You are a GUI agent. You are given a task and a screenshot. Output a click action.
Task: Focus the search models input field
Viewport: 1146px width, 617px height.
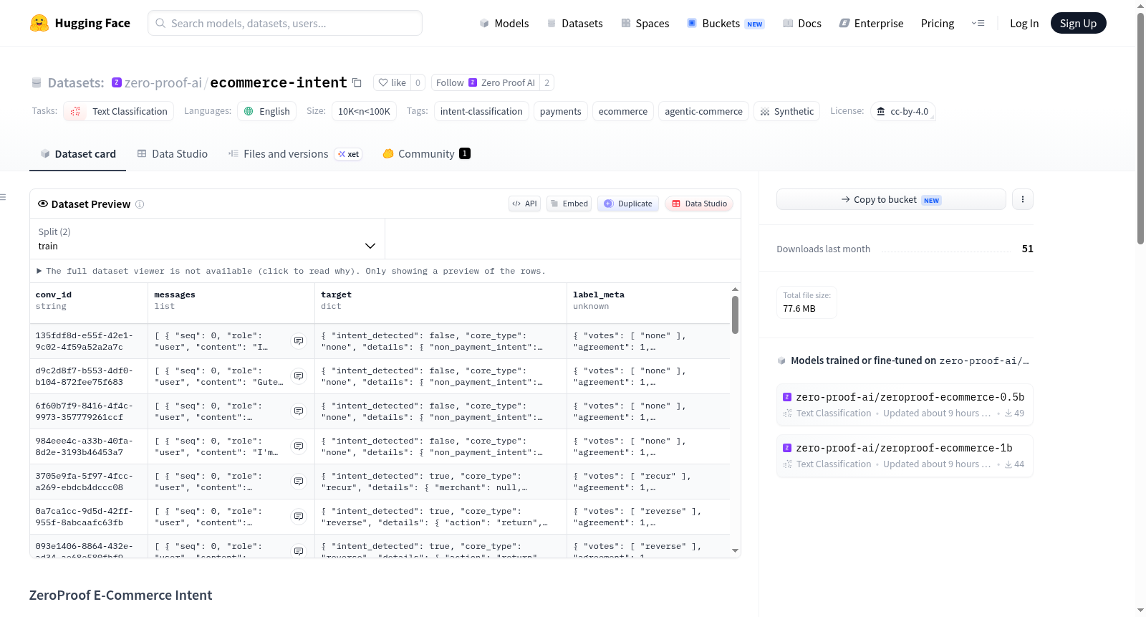[x=285, y=23]
